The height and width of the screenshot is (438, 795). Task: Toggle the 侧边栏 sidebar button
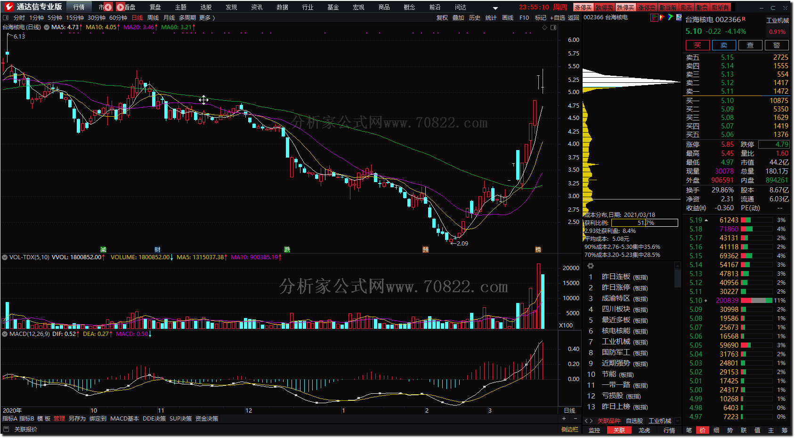pos(569,429)
